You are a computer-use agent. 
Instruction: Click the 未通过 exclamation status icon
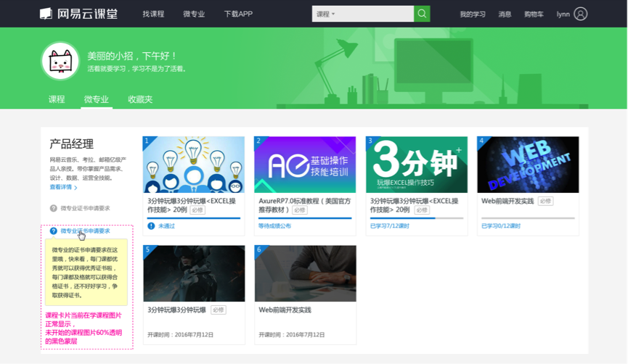coord(151,226)
